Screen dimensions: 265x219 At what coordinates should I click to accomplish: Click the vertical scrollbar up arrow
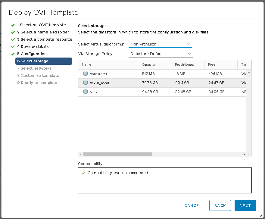click(x=249, y=72)
